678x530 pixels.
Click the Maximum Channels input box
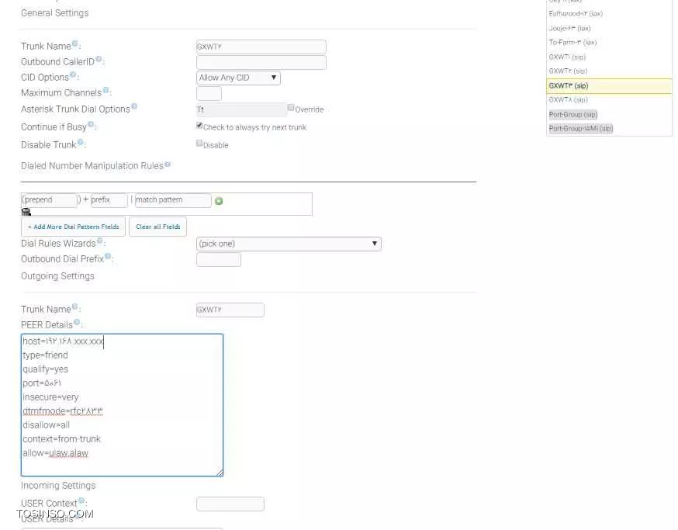tap(209, 93)
